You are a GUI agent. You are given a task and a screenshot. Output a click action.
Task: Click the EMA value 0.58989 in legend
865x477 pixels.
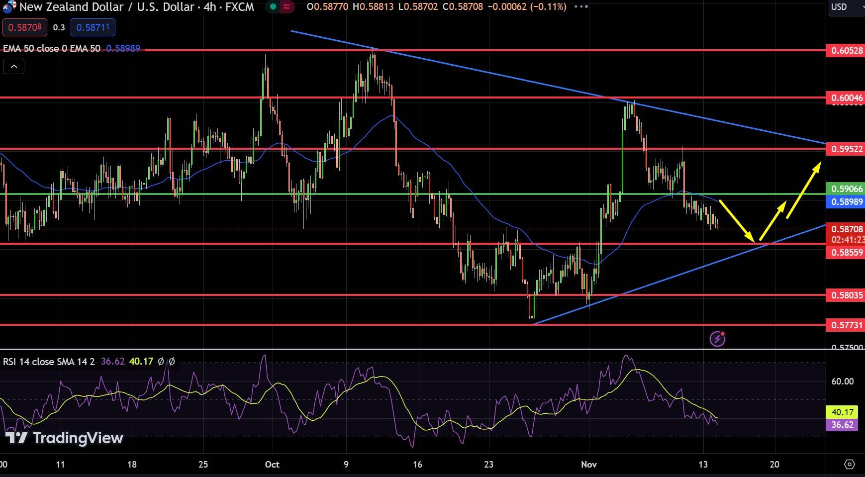click(x=123, y=48)
